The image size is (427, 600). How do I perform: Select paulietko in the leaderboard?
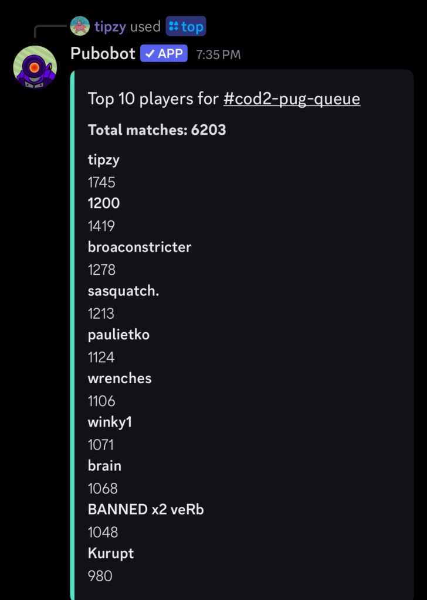pyautogui.click(x=118, y=335)
